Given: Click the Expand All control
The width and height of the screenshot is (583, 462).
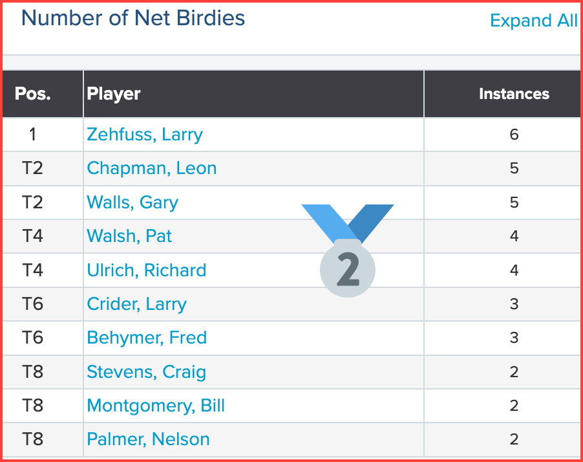Looking at the screenshot, I should tap(534, 21).
